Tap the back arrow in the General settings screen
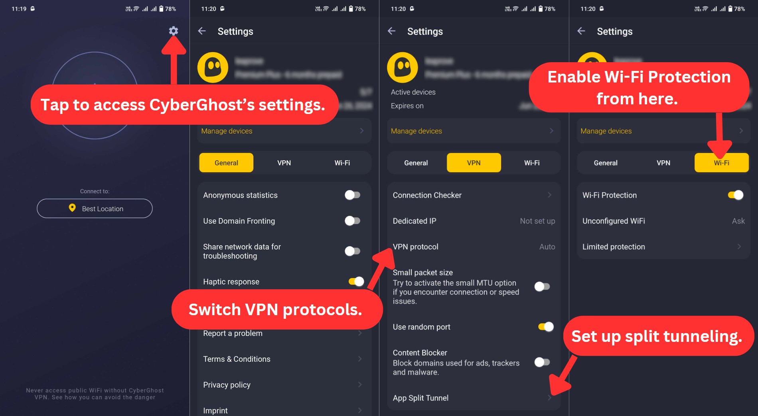The image size is (758, 416). click(202, 31)
